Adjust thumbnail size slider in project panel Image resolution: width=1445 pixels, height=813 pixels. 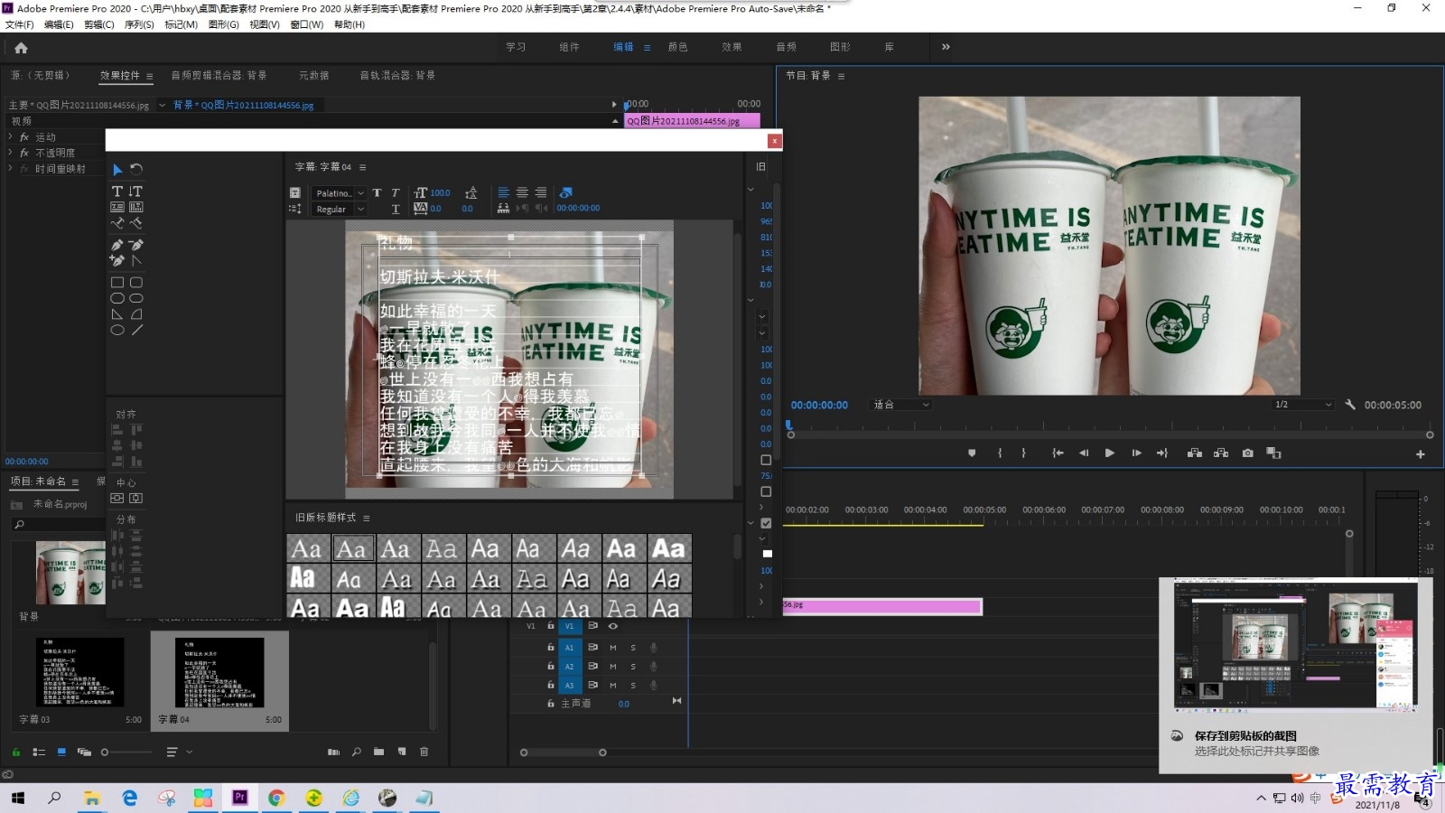coord(105,752)
